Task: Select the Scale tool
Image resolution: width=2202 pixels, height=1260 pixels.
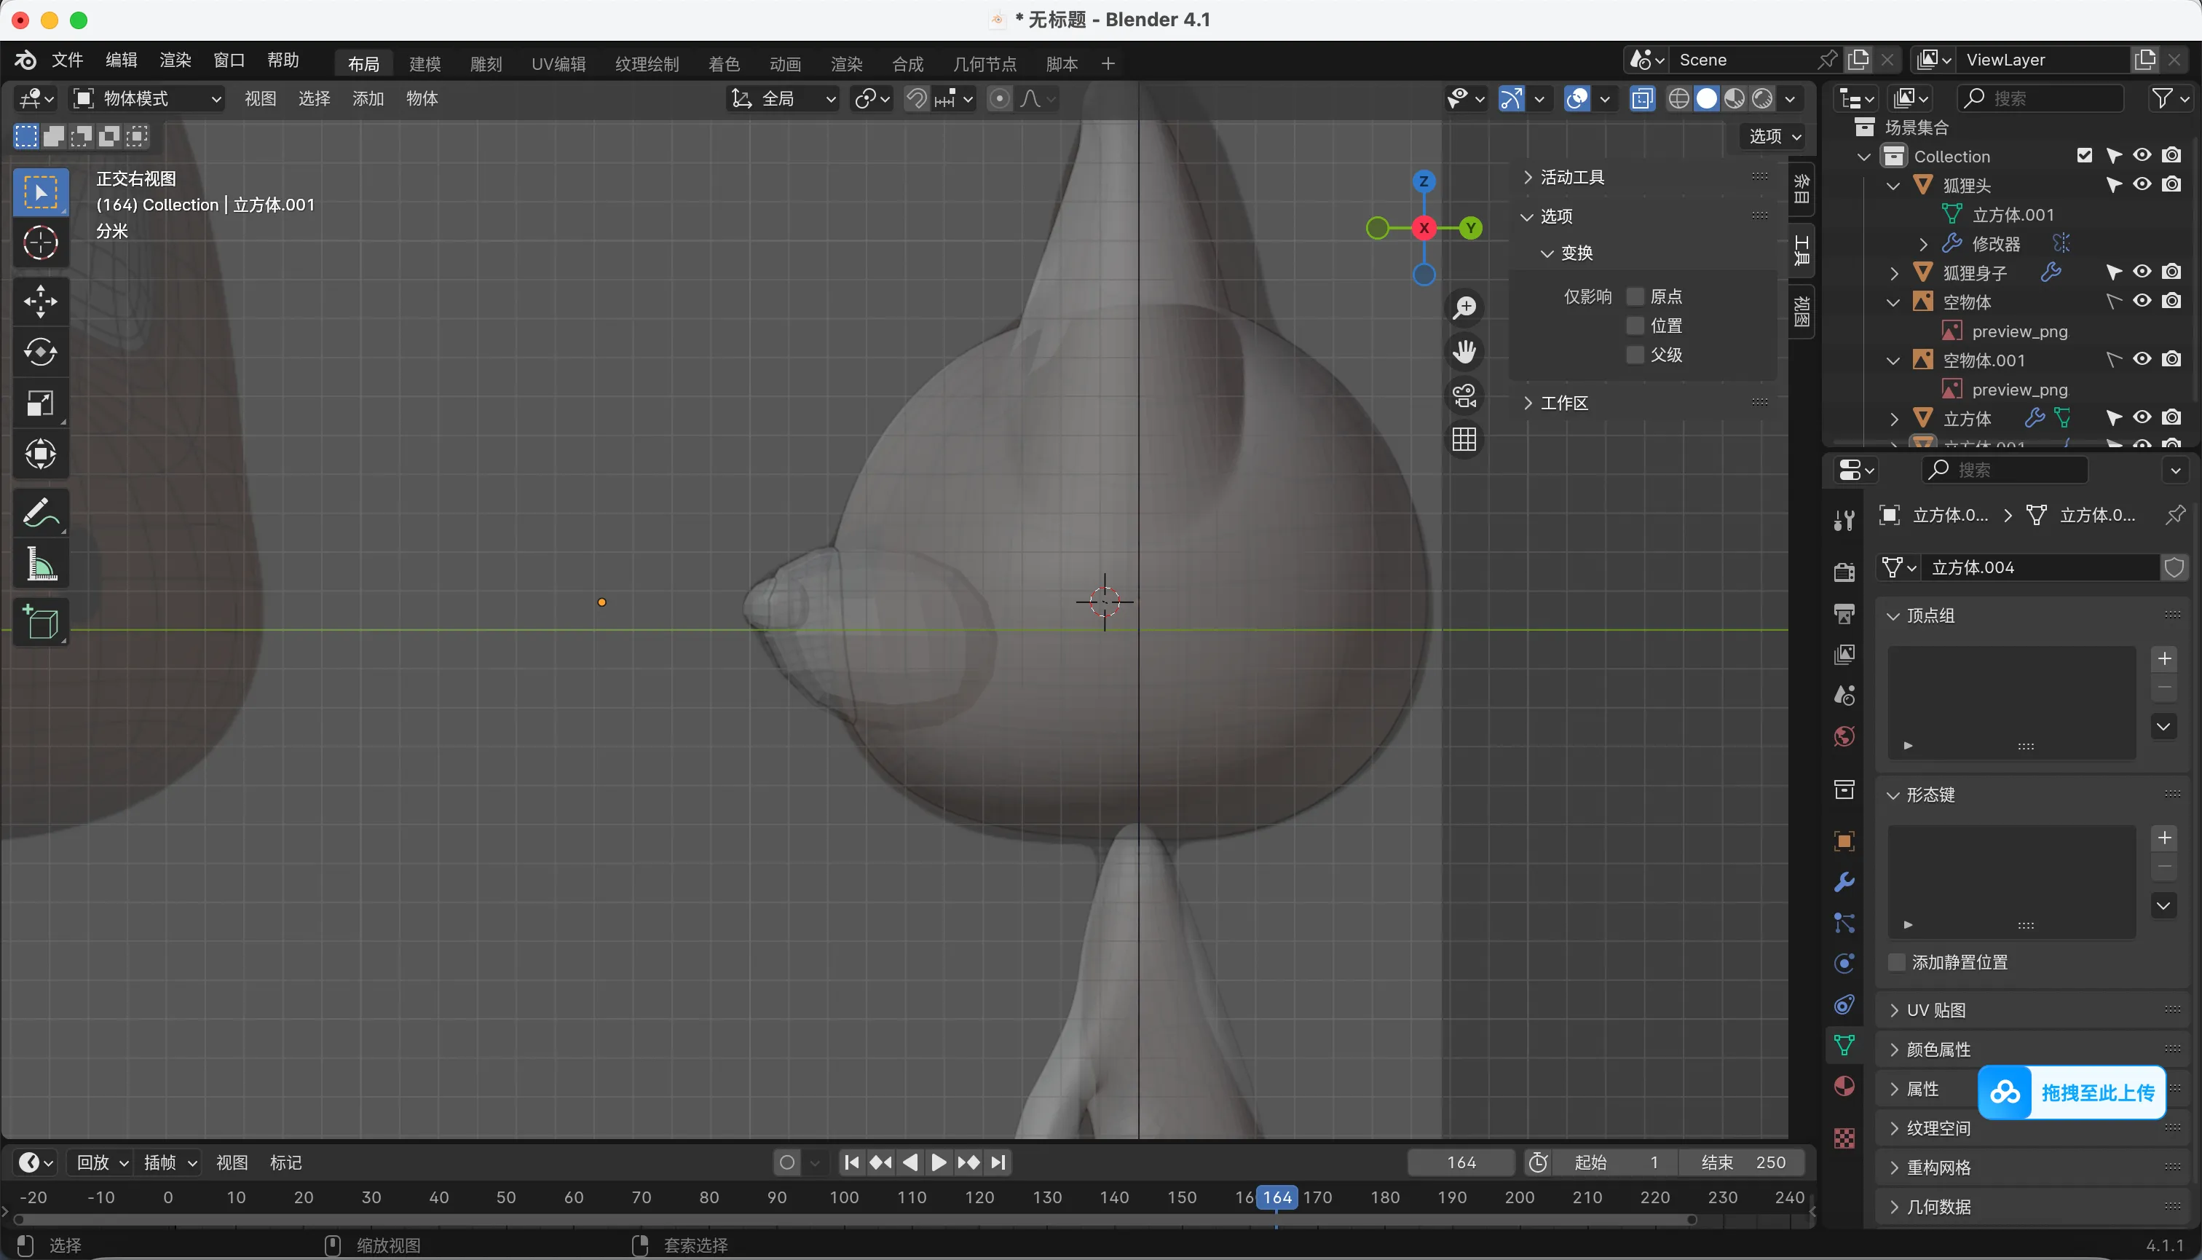Action: click(x=41, y=403)
